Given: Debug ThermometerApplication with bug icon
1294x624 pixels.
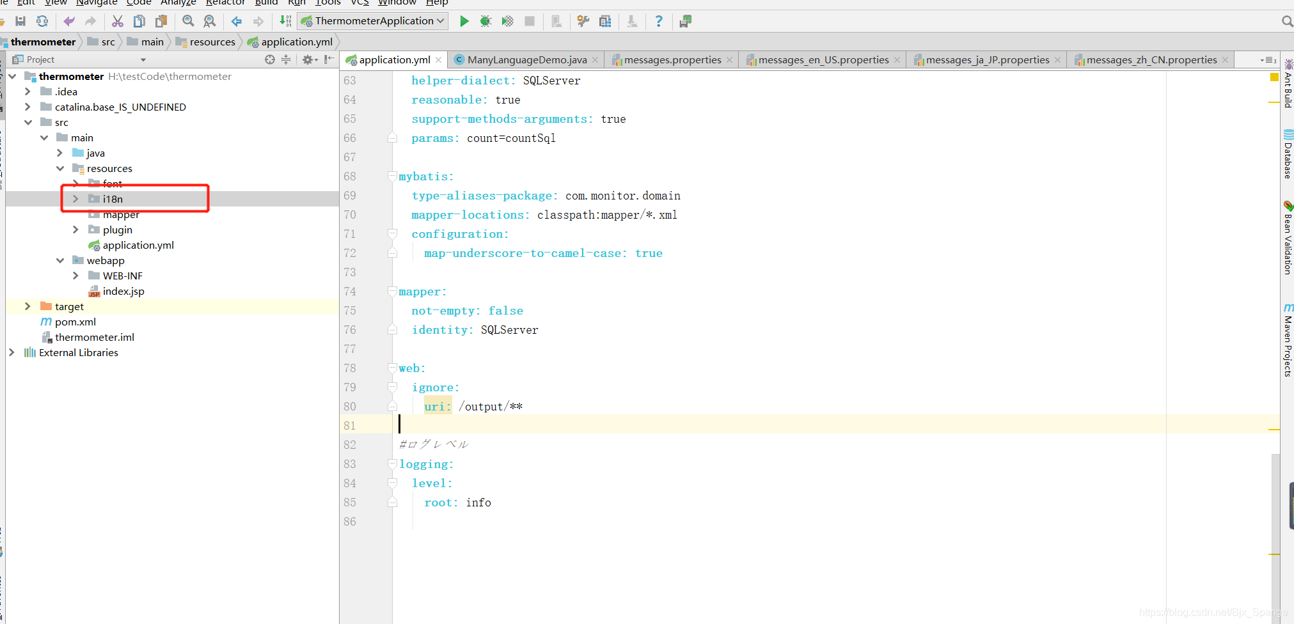Looking at the screenshot, I should pyautogui.click(x=486, y=21).
